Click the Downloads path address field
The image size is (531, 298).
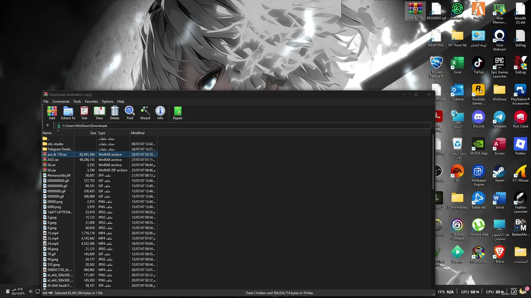[243, 125]
